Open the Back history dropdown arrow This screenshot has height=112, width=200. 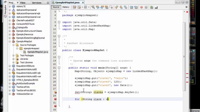(82, 7)
